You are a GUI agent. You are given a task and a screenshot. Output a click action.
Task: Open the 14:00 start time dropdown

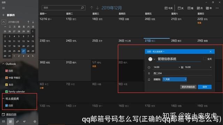167,67
